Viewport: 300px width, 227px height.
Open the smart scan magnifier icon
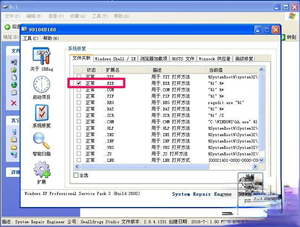[41, 141]
